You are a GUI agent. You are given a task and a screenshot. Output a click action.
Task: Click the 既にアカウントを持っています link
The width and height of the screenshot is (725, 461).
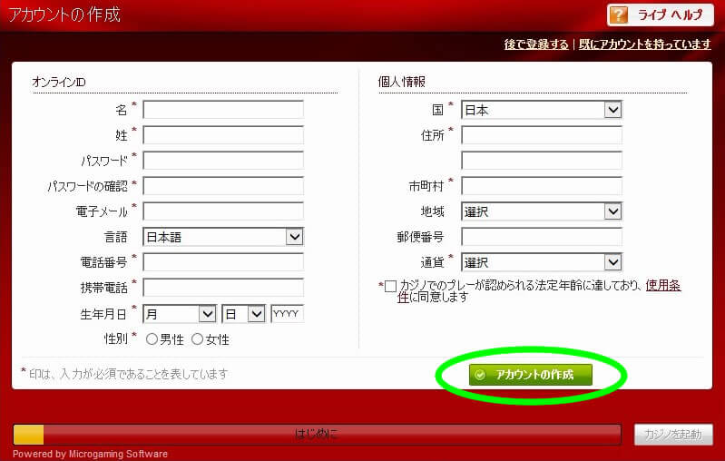pyautogui.click(x=644, y=44)
